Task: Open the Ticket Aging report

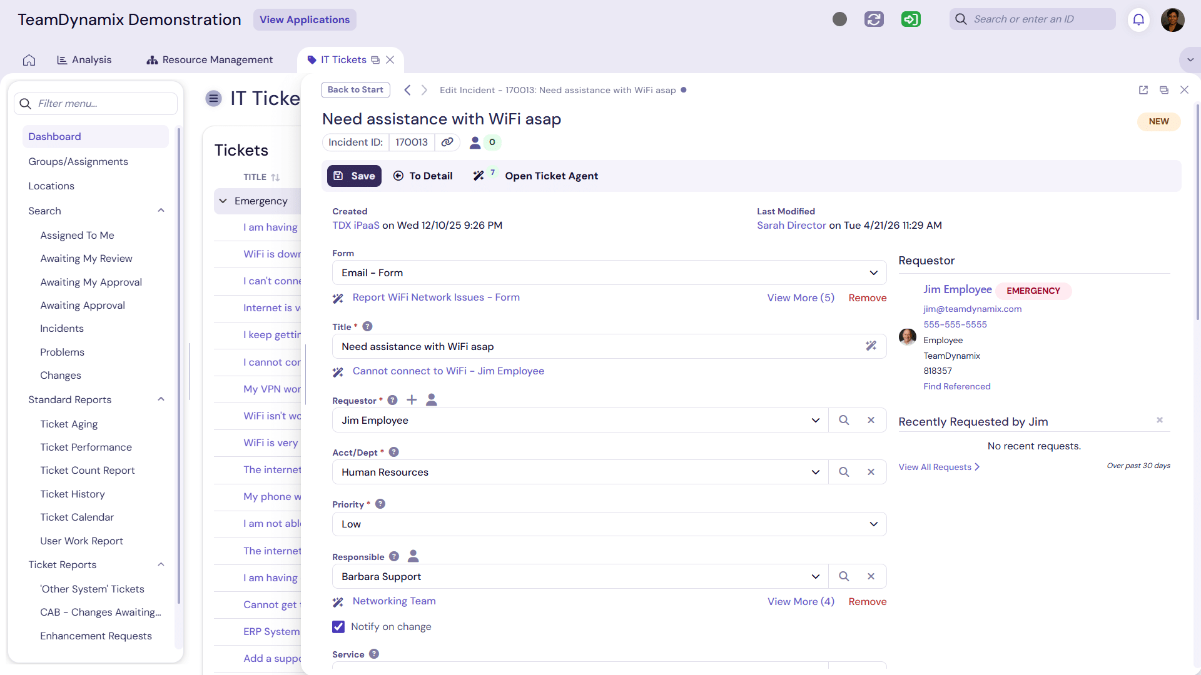Action: [x=69, y=424]
